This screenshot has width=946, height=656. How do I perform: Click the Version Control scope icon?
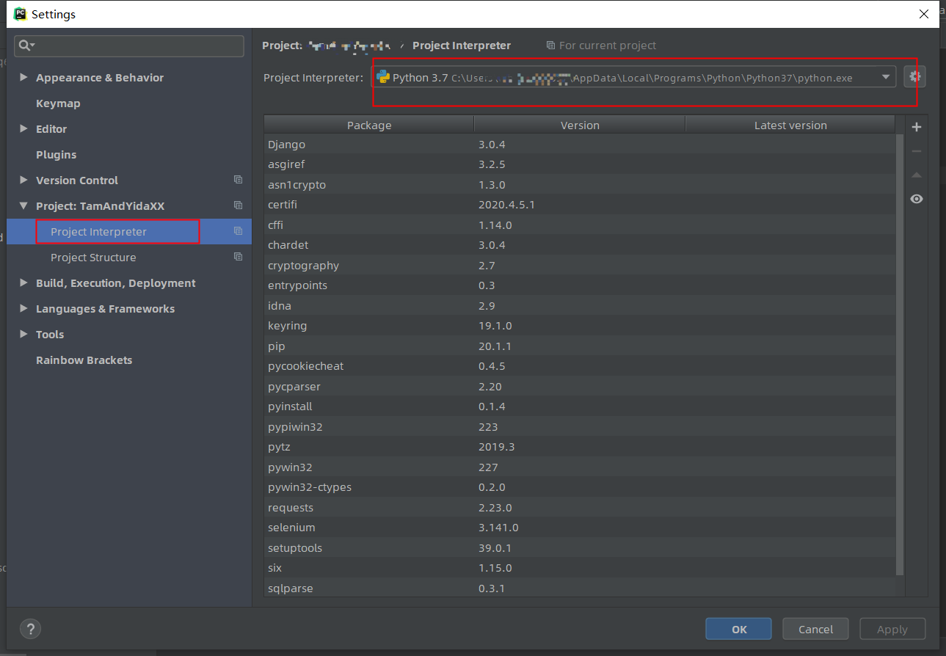(238, 179)
